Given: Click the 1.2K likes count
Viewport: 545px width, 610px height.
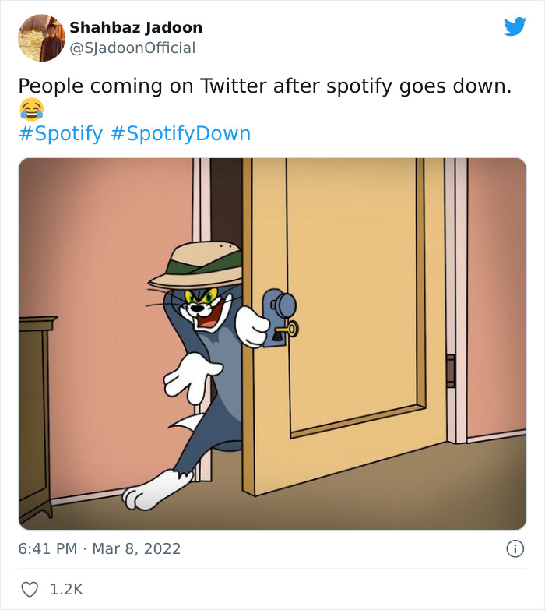Looking at the screenshot, I should (66, 590).
